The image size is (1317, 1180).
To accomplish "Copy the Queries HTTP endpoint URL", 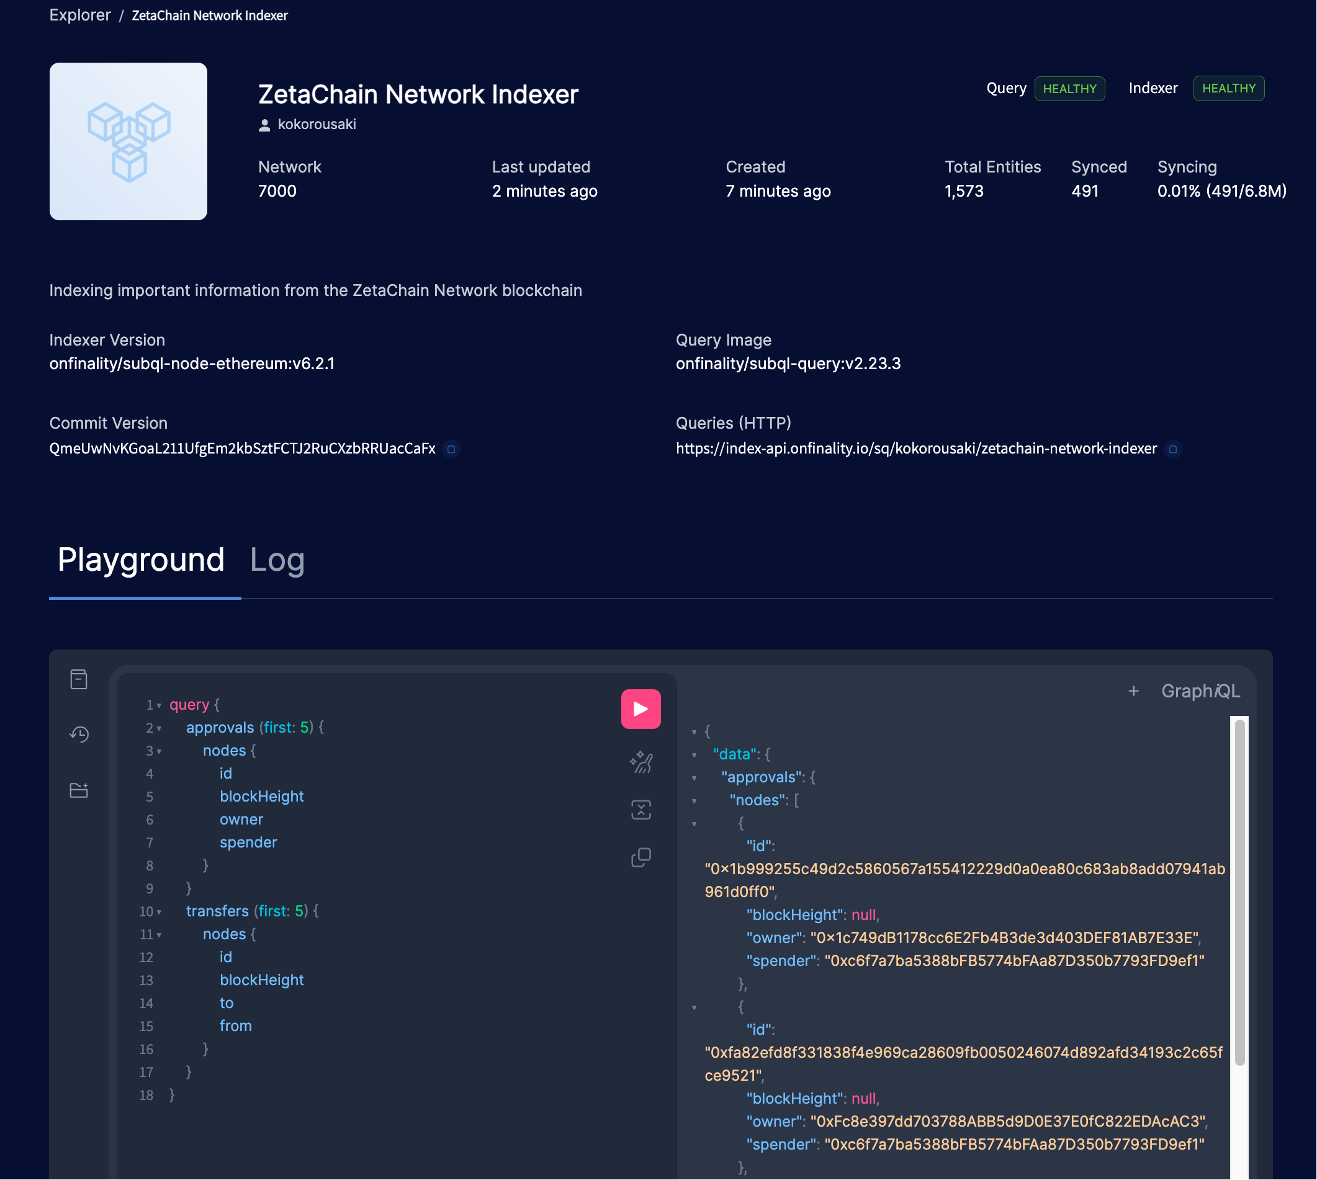I will [x=1172, y=449].
